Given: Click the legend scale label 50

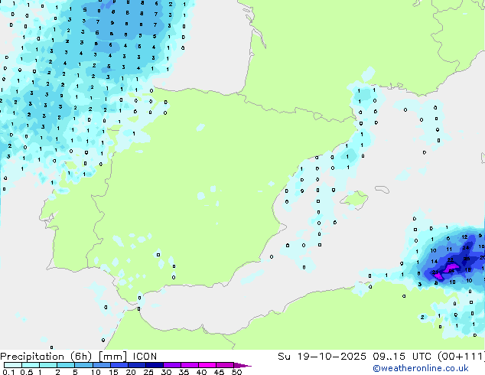Looking at the screenshot, I should point(236,372).
